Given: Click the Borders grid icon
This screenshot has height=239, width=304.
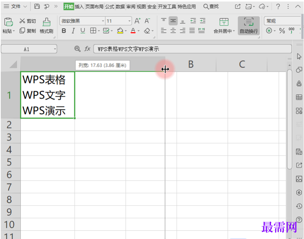Looking at the screenshot, I should [x=93, y=31].
